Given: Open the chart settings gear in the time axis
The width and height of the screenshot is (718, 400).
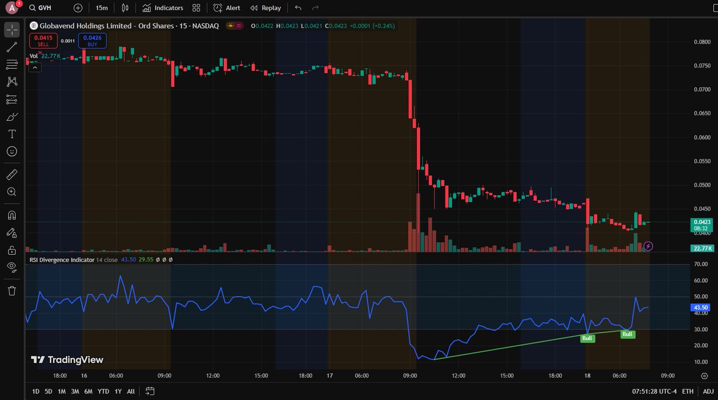Looking at the screenshot, I should tap(704, 375).
